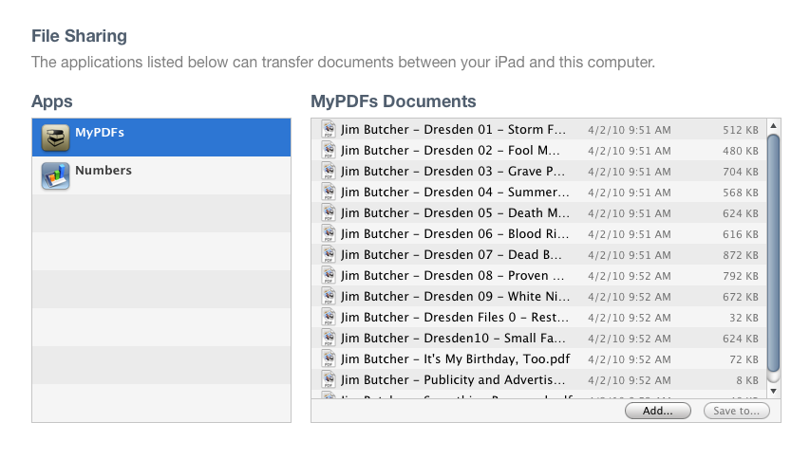Image resolution: width=810 pixels, height=459 pixels.
Task: Select Numbers in the Apps list
Action: [161, 175]
